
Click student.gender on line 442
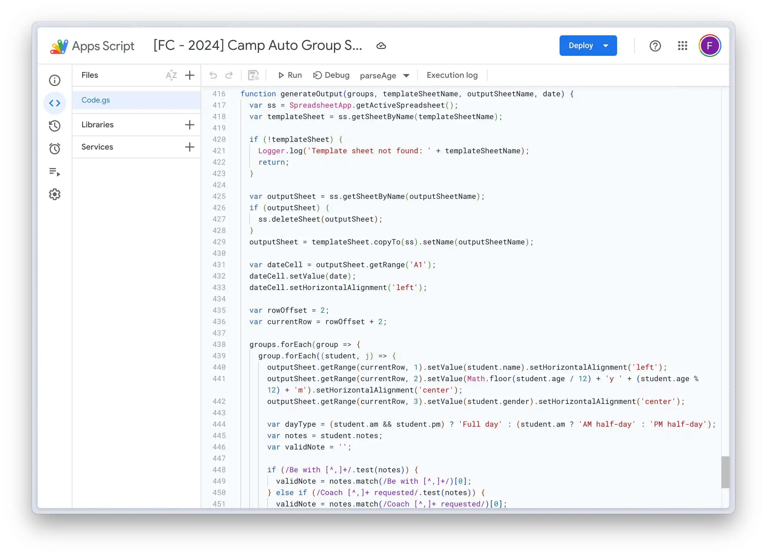pyautogui.click(x=498, y=401)
